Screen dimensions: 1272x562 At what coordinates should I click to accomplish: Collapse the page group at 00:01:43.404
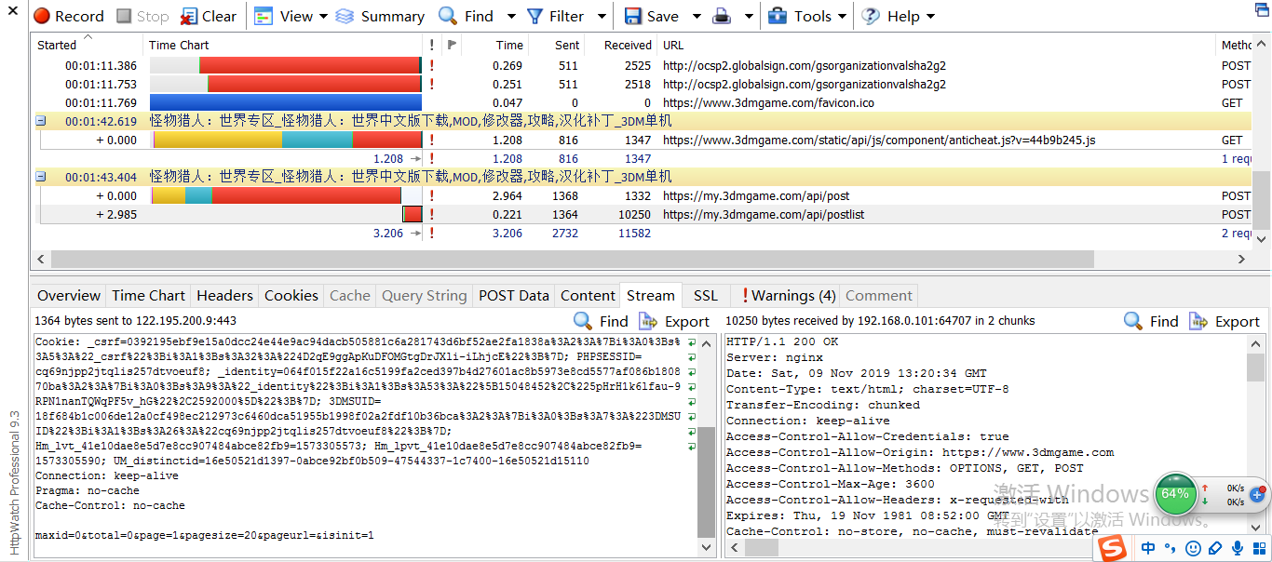[41, 177]
